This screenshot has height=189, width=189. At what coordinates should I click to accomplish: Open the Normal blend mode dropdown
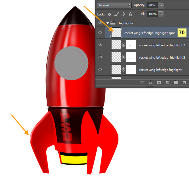114,5
